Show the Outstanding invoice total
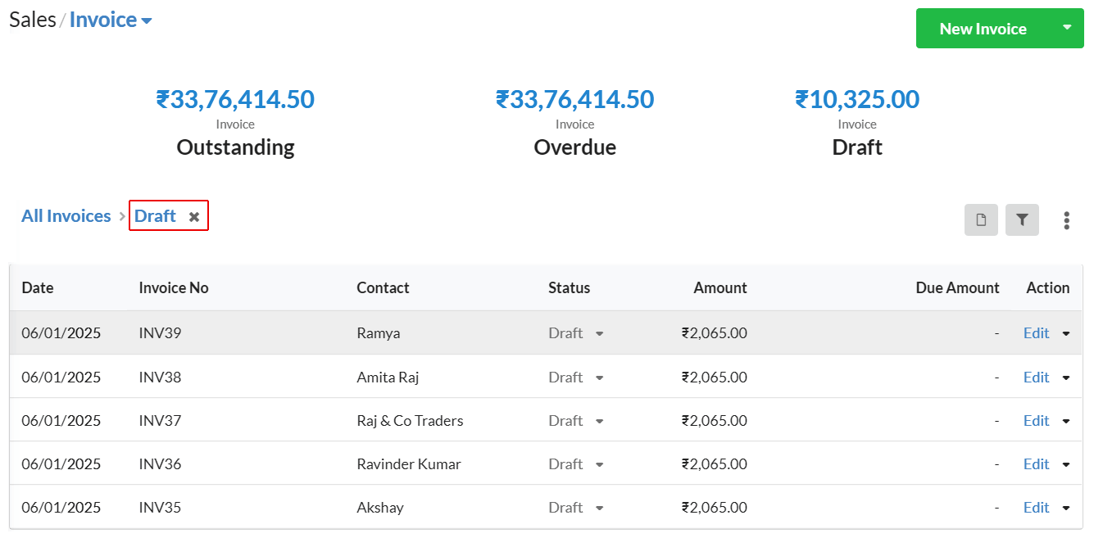Viewport: 1094px width, 538px height. [x=235, y=100]
